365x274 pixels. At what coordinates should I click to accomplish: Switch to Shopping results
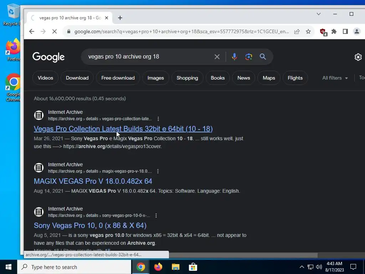pyautogui.click(x=187, y=78)
